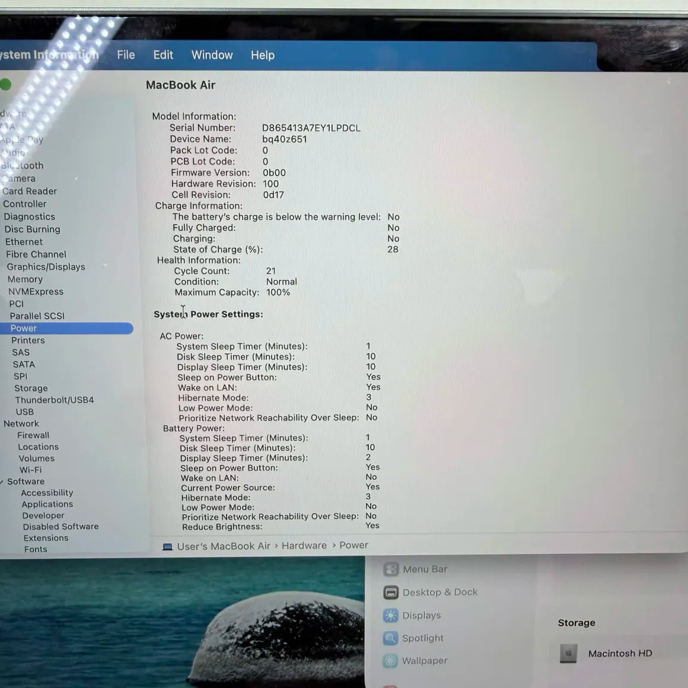Open Wallpaper in System Settings
Screen dimensions: 688x688
click(x=425, y=661)
